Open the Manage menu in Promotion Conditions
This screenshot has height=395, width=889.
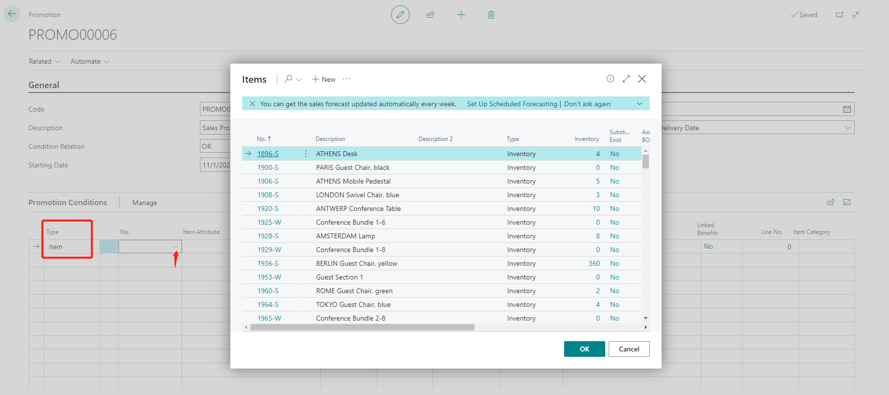(x=145, y=203)
